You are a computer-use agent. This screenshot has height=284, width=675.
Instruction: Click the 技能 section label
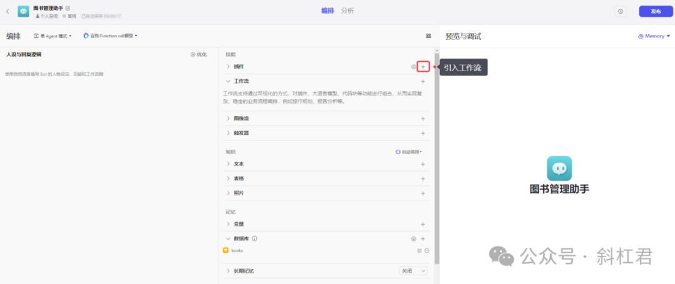(231, 54)
